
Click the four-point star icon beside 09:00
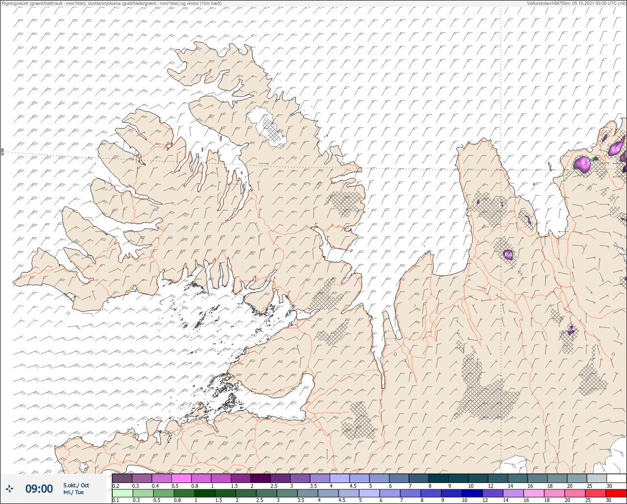(x=9, y=488)
